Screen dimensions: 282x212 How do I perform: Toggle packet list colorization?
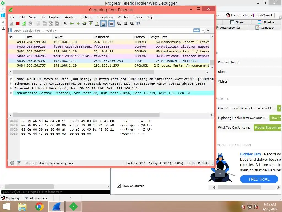point(111,23)
